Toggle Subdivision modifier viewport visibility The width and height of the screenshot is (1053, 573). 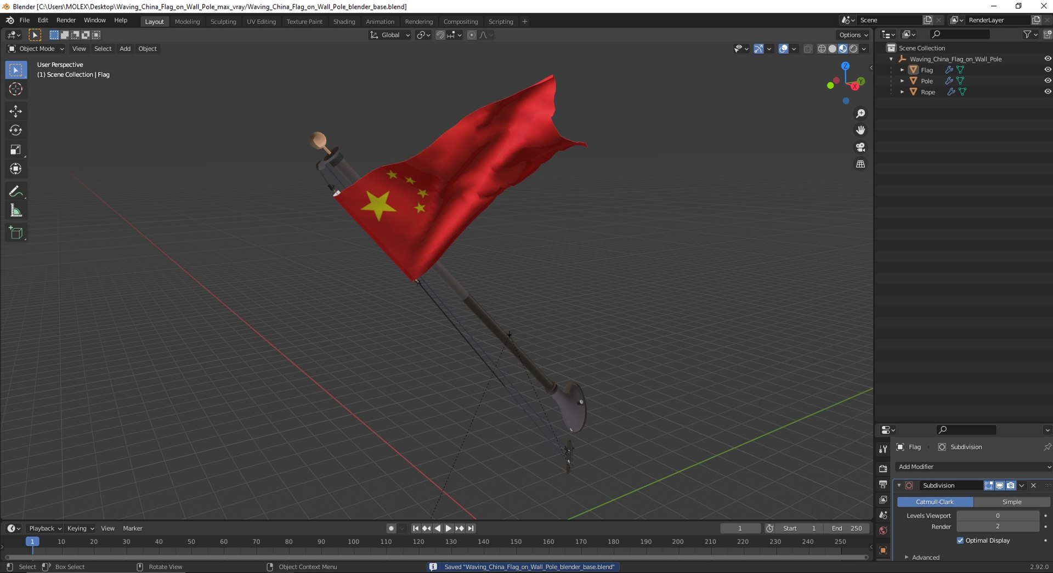click(999, 485)
